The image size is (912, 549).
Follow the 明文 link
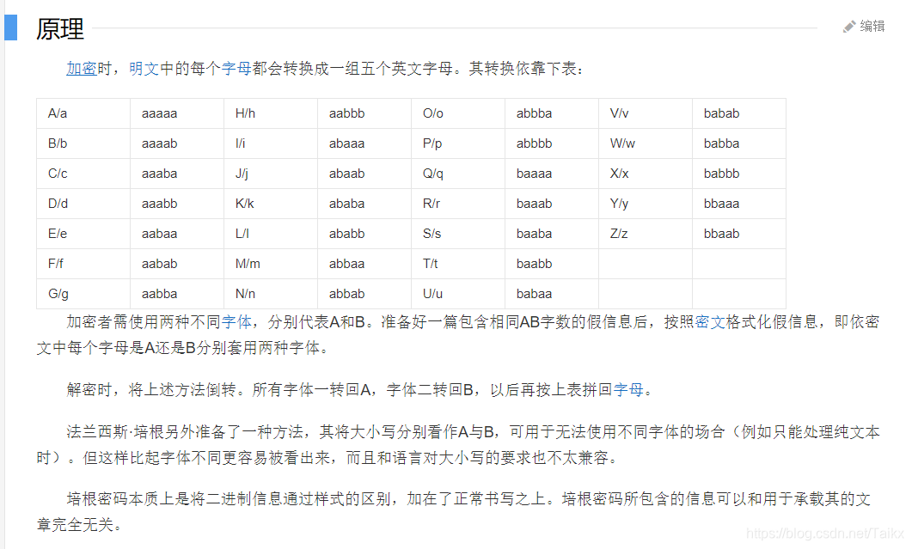point(144,69)
